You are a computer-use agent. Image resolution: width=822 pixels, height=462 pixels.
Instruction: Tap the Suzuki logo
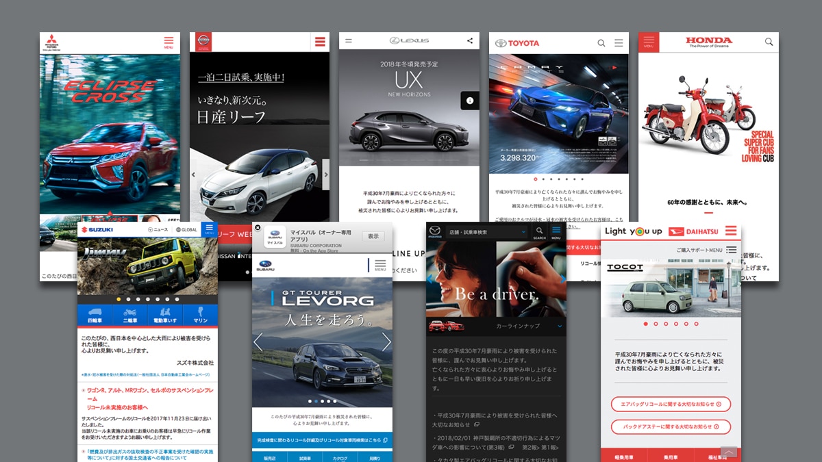point(99,230)
